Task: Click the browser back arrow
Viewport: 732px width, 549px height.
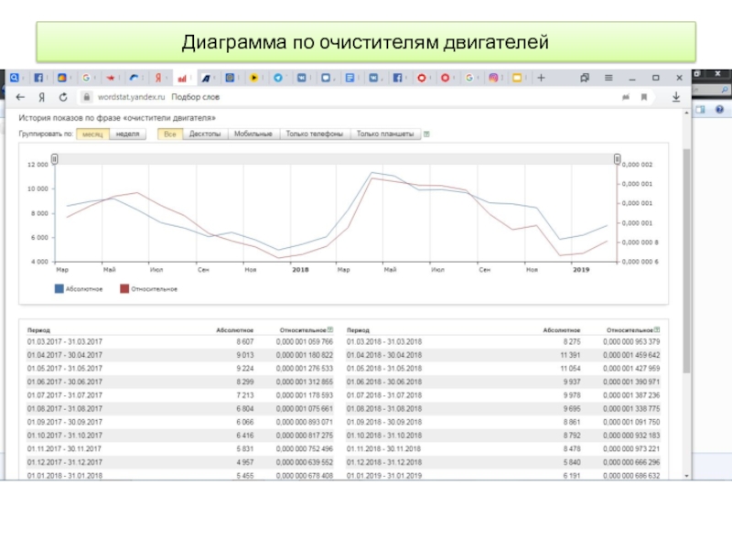Action: [x=21, y=97]
